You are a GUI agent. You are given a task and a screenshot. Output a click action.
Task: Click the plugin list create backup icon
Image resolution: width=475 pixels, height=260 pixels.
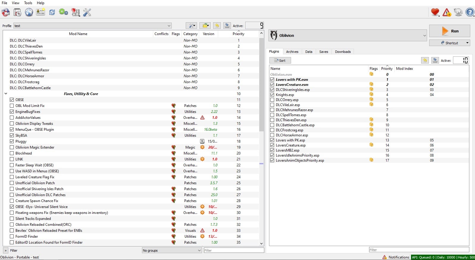pyautogui.click(x=435, y=60)
